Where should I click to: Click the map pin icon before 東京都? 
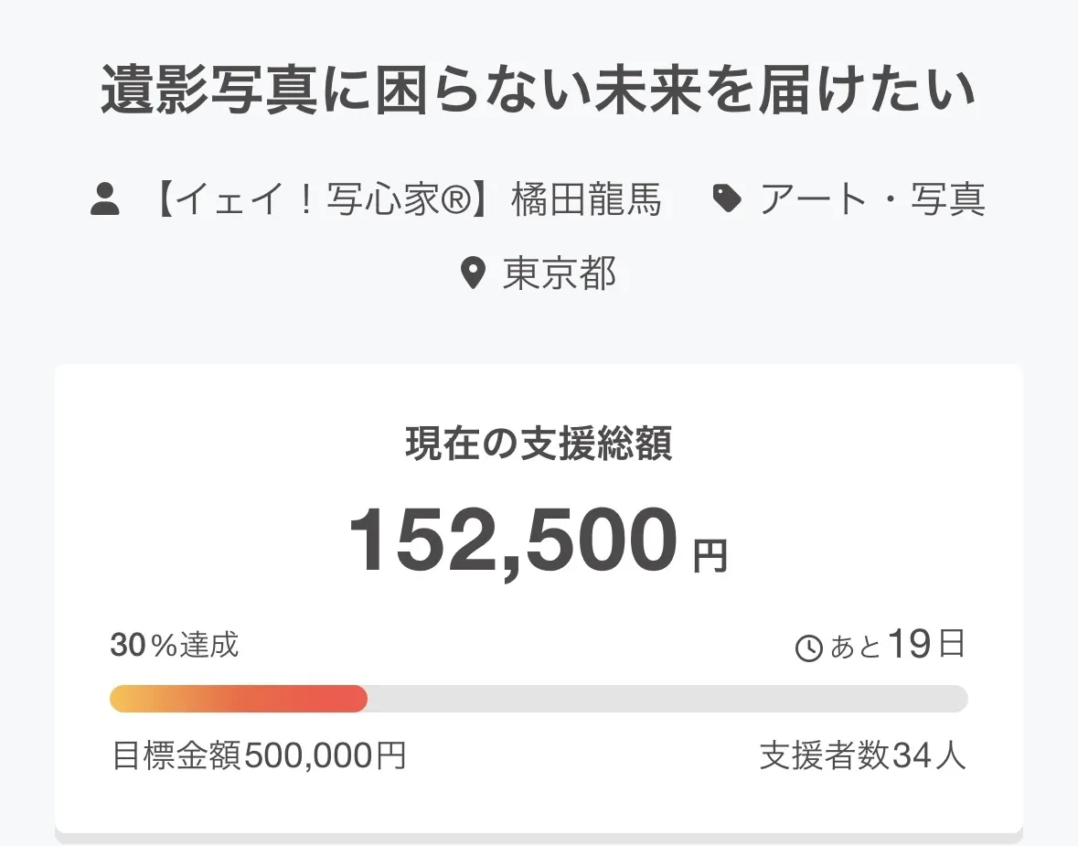[472, 273]
